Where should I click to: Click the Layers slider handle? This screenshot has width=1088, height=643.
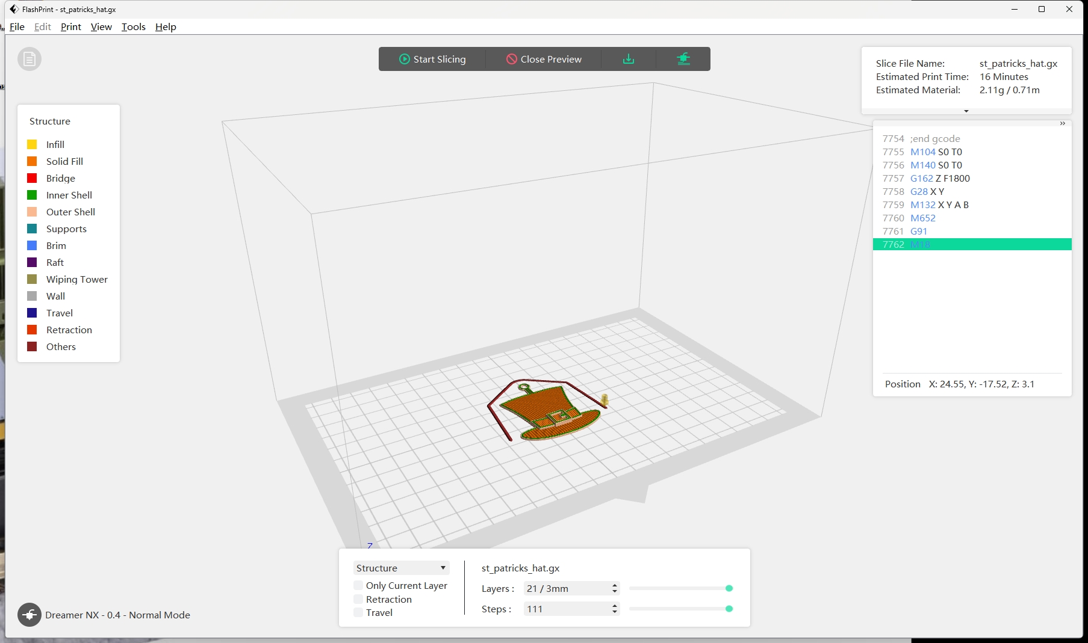point(729,588)
